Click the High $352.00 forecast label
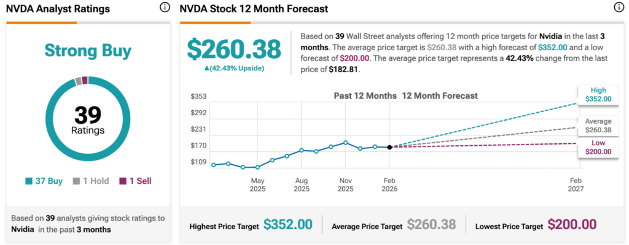Image resolution: width=629 pixels, height=245 pixels. pos(598,94)
